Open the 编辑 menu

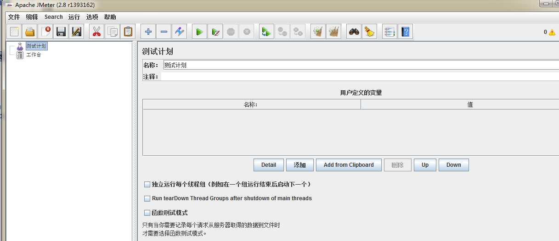pos(32,17)
